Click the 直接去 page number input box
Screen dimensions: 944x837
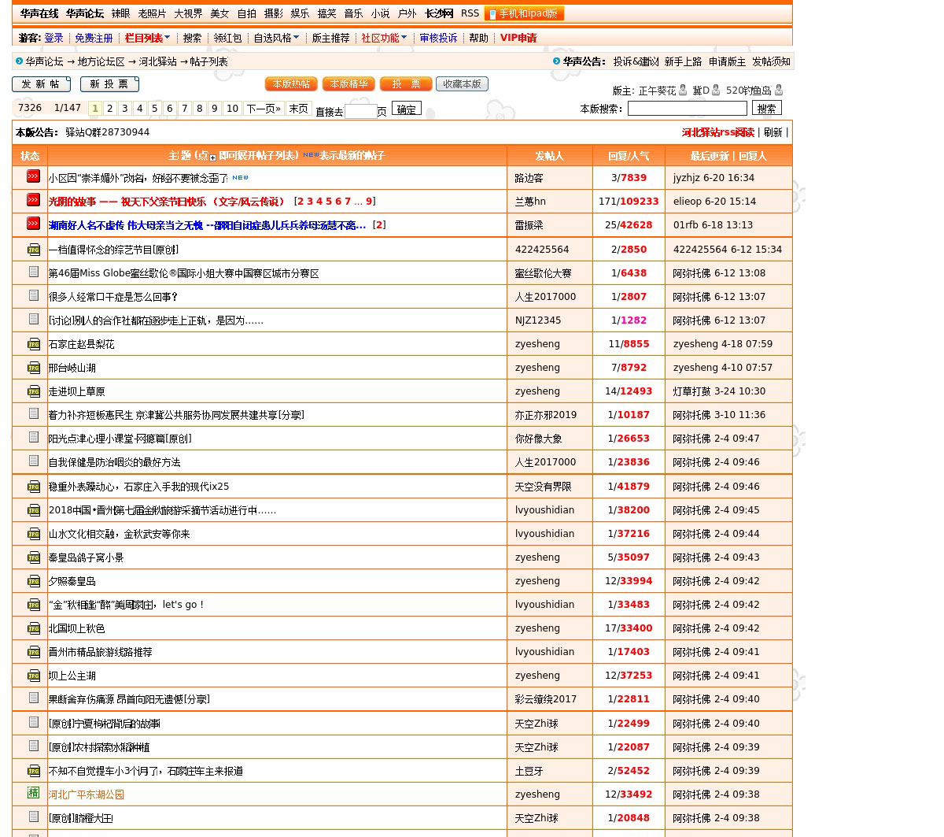coord(360,111)
